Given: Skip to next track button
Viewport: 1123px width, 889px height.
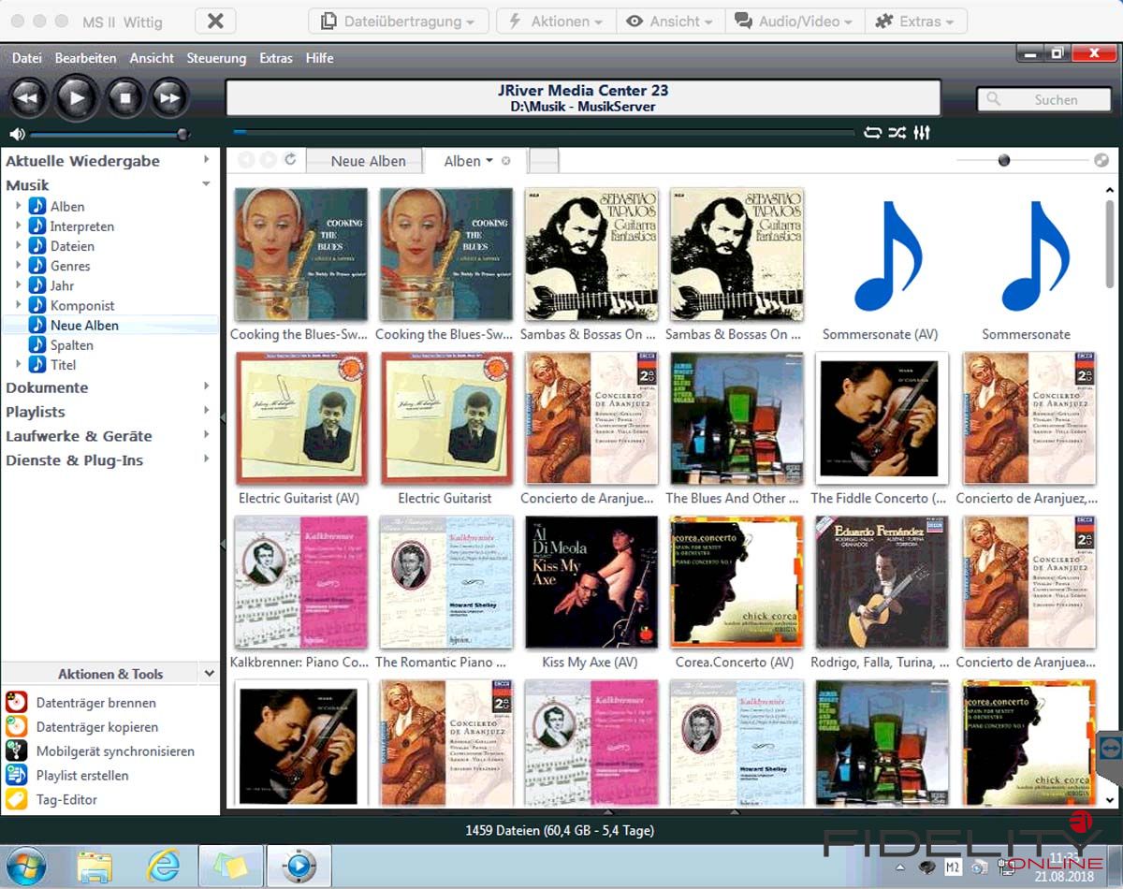Looking at the screenshot, I should pyautogui.click(x=168, y=97).
